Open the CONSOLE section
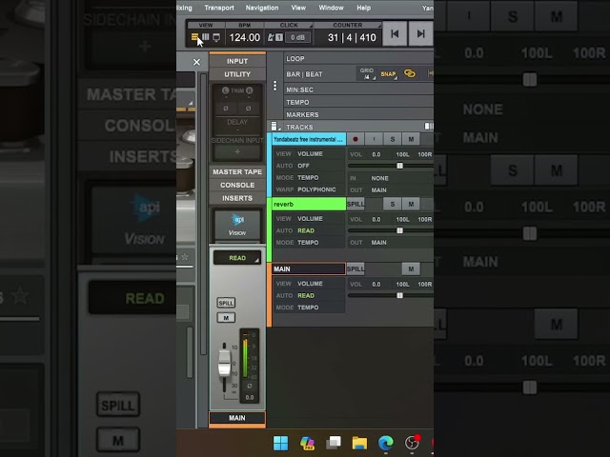 [237, 185]
